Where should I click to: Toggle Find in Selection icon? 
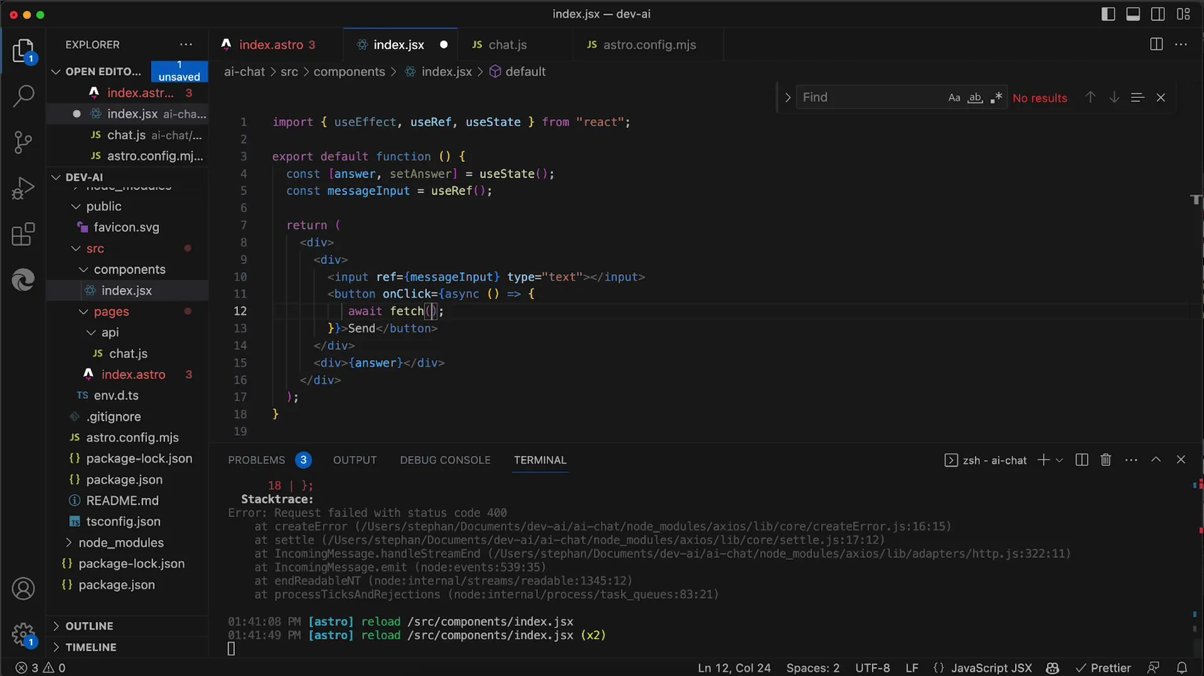click(1137, 97)
